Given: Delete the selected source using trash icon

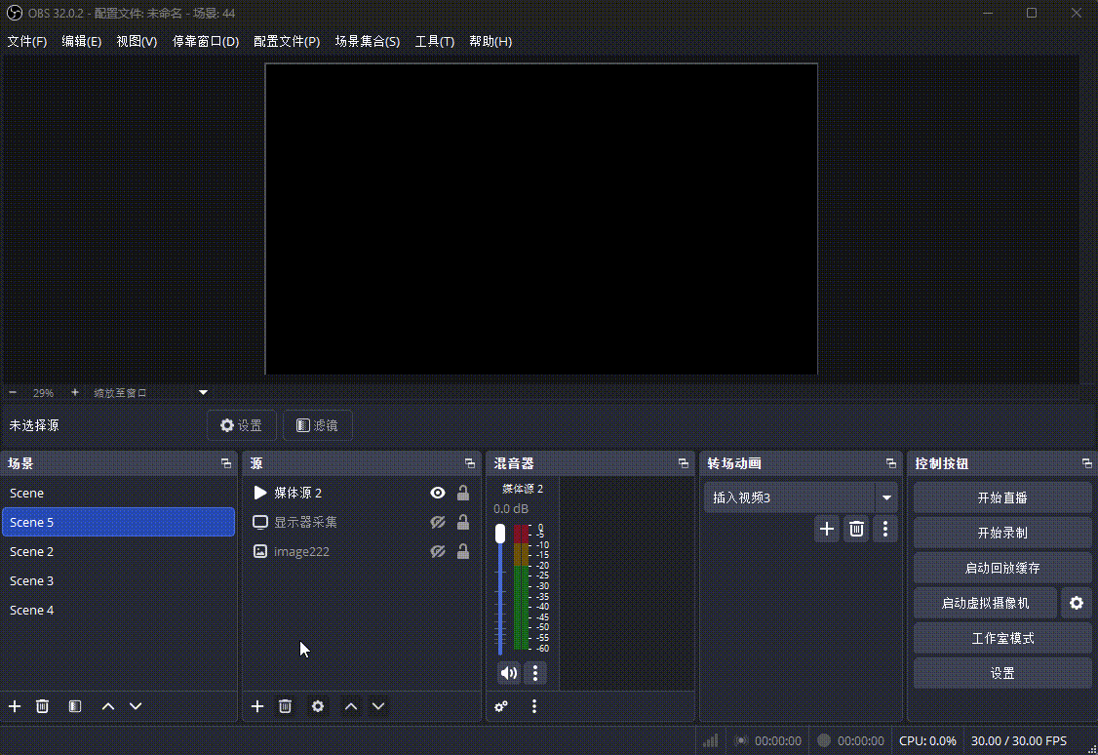Looking at the screenshot, I should pos(285,706).
